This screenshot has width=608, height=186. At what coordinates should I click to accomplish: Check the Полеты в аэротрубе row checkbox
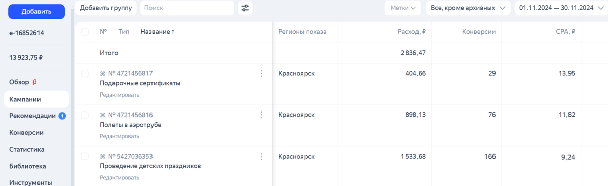tap(85, 115)
